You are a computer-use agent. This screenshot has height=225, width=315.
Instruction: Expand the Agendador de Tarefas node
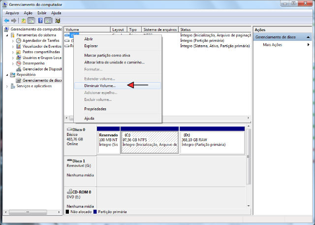[13, 41]
